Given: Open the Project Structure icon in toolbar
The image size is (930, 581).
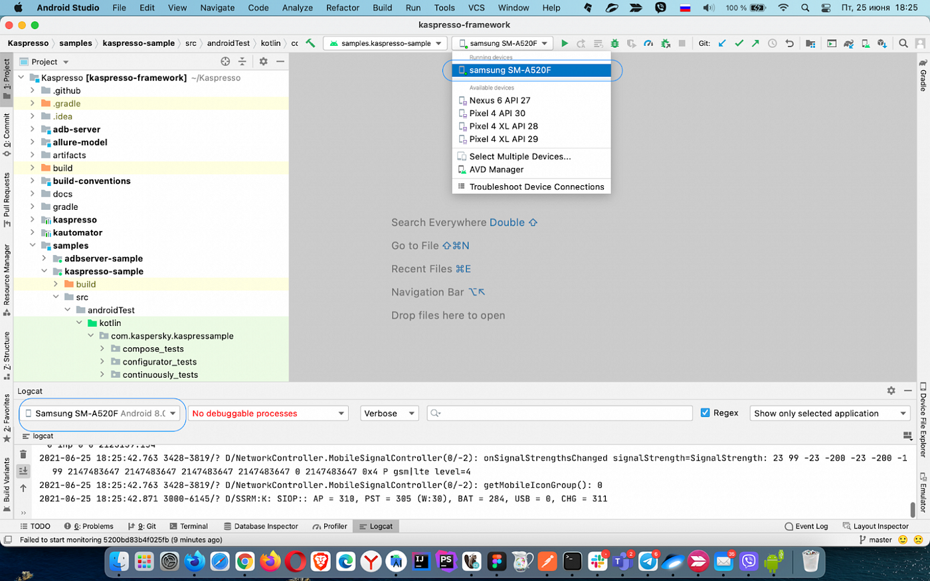Looking at the screenshot, I should (x=810, y=43).
